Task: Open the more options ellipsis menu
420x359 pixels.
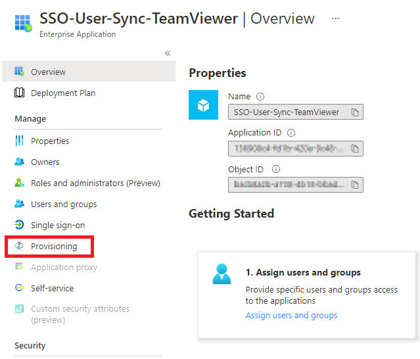Action: [x=336, y=18]
